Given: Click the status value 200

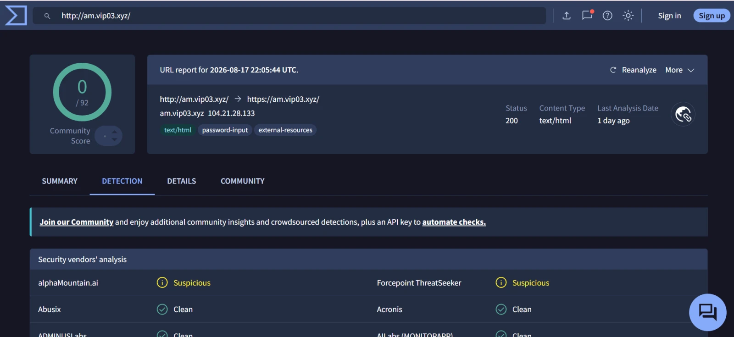Looking at the screenshot, I should 512,121.
